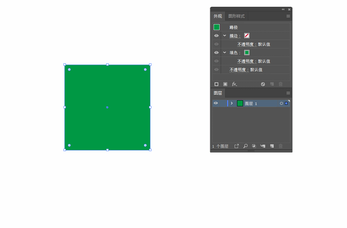Click the center point of green square
Image resolution: width=347 pixels, height=228 pixels.
click(x=107, y=107)
